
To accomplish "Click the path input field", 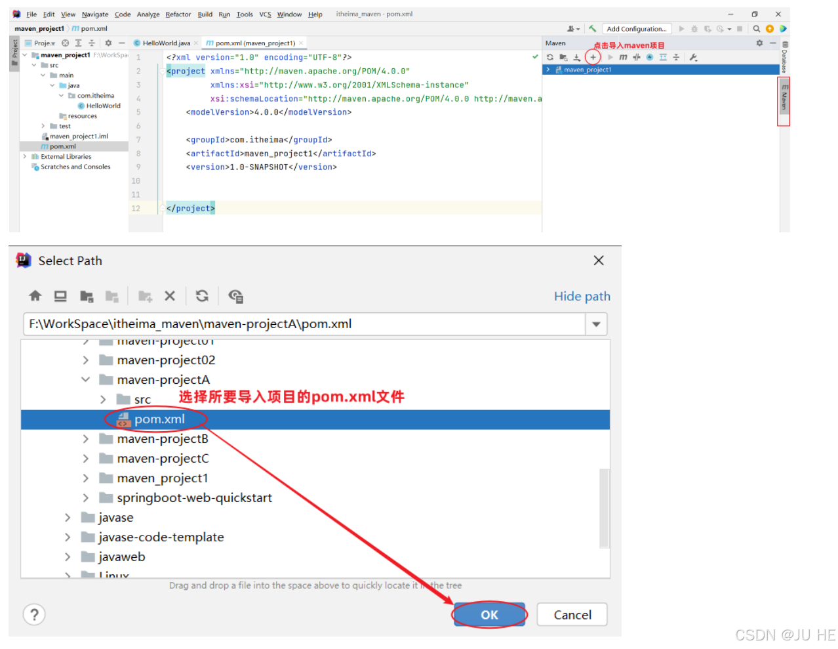I will click(304, 324).
